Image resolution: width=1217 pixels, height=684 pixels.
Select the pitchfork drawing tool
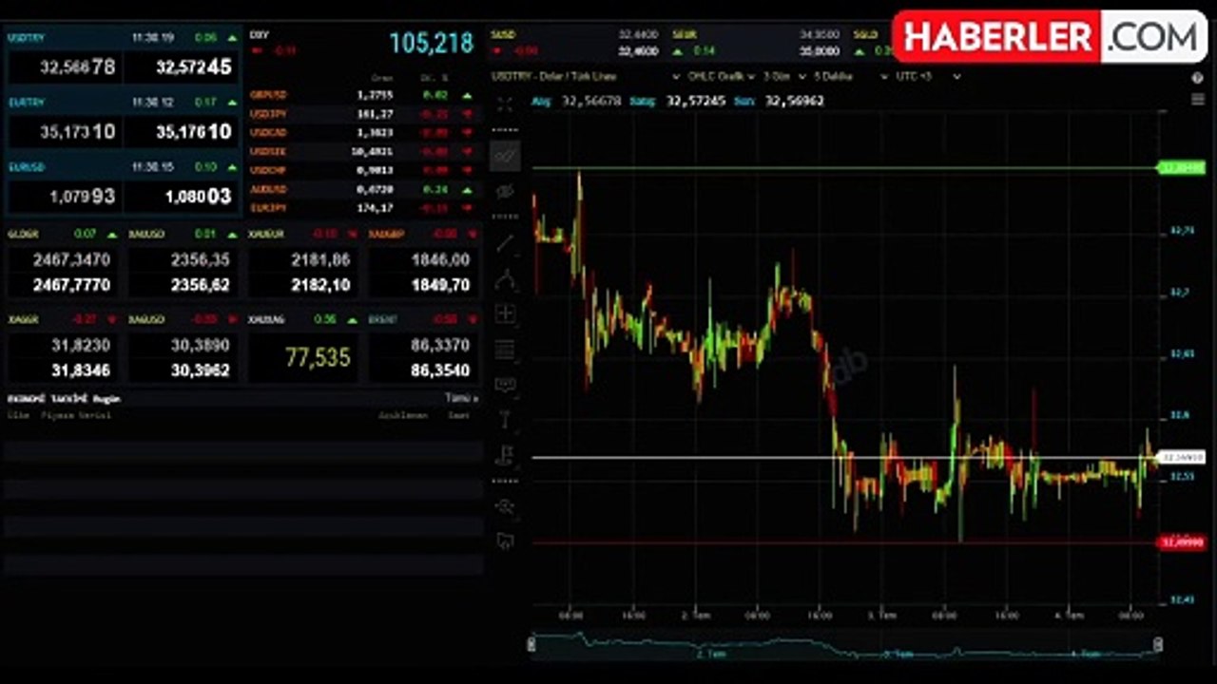pos(505,278)
